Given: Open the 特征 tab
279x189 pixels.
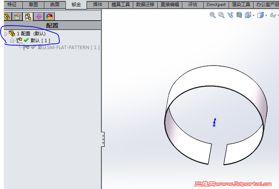Looking at the screenshot, I should pyautogui.click(x=12, y=5).
